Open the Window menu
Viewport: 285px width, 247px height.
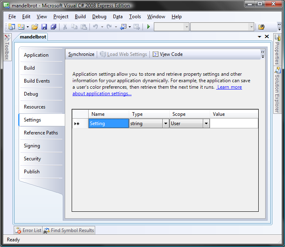[x=156, y=17]
